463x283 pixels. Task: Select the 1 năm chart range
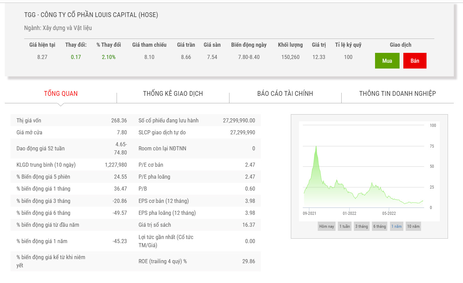click(396, 226)
